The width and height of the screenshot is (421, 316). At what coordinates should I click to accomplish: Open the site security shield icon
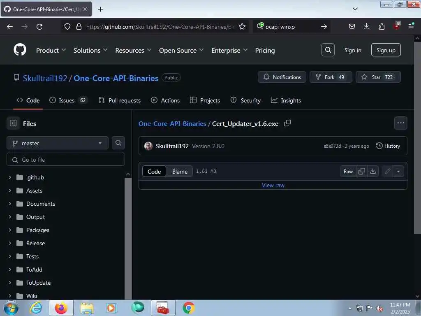[x=67, y=26]
